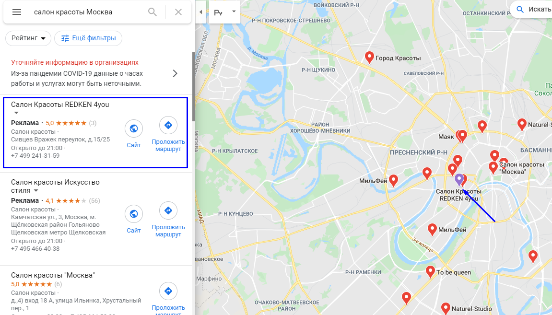The image size is (552, 315).
Task: Open the dropdown next to Ру button
Action: (234, 12)
